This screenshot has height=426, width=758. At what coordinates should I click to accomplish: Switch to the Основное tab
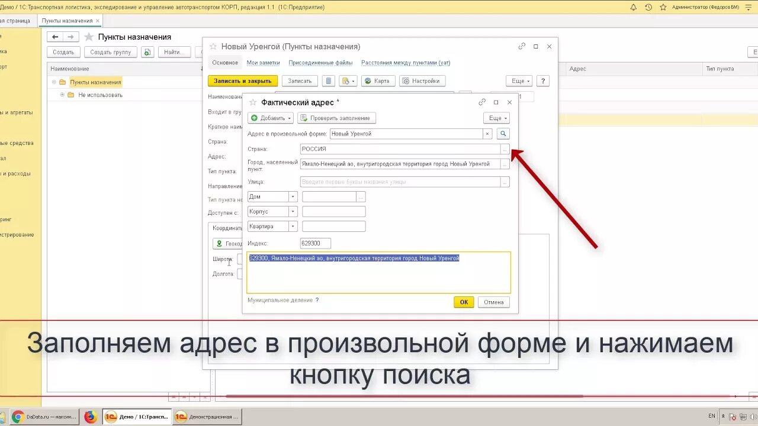pos(225,63)
